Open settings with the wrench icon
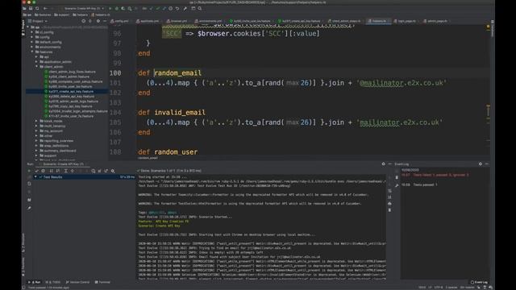Viewport: 516px width, 290px height. [x=185, y=9]
